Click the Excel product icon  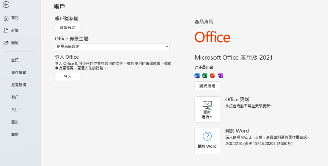(205, 76)
